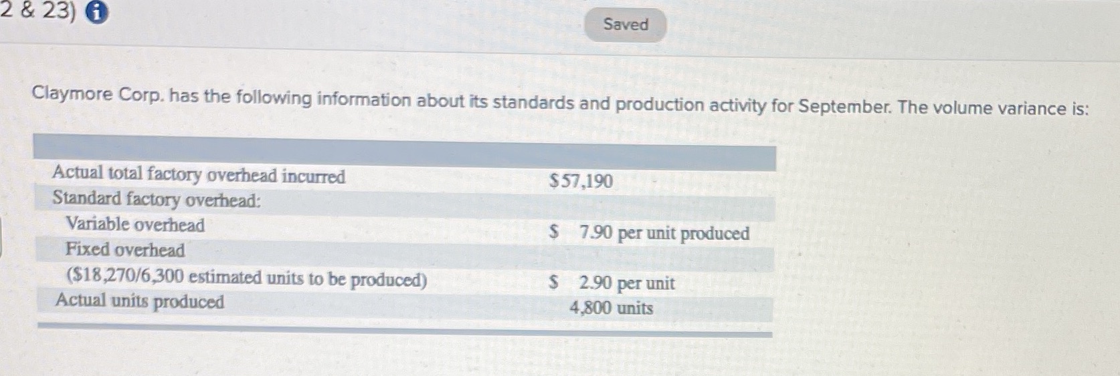Click "The volume variance is:" phrase
Viewport: 1120px width, 376px height.
point(994,108)
